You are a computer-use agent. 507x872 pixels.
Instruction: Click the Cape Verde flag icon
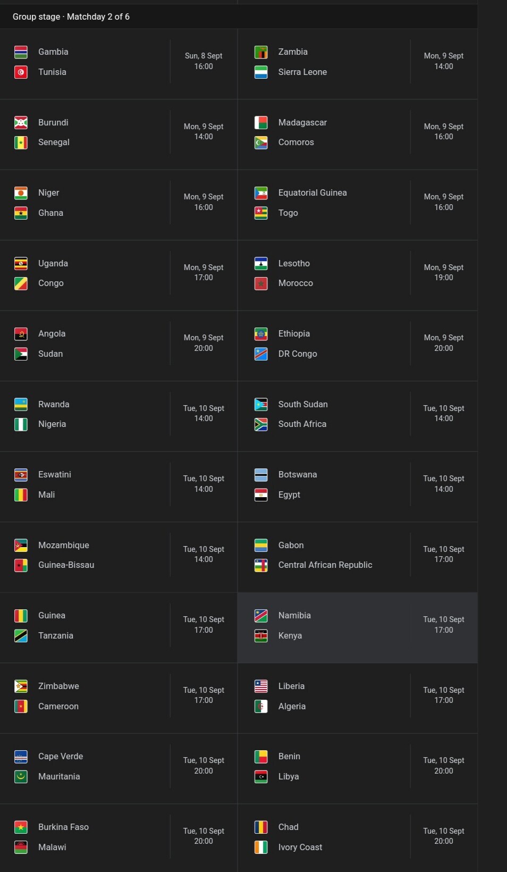[x=21, y=757]
